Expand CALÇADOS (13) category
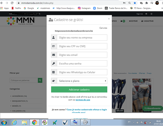This screenshot has width=163, height=126. coord(19,111)
